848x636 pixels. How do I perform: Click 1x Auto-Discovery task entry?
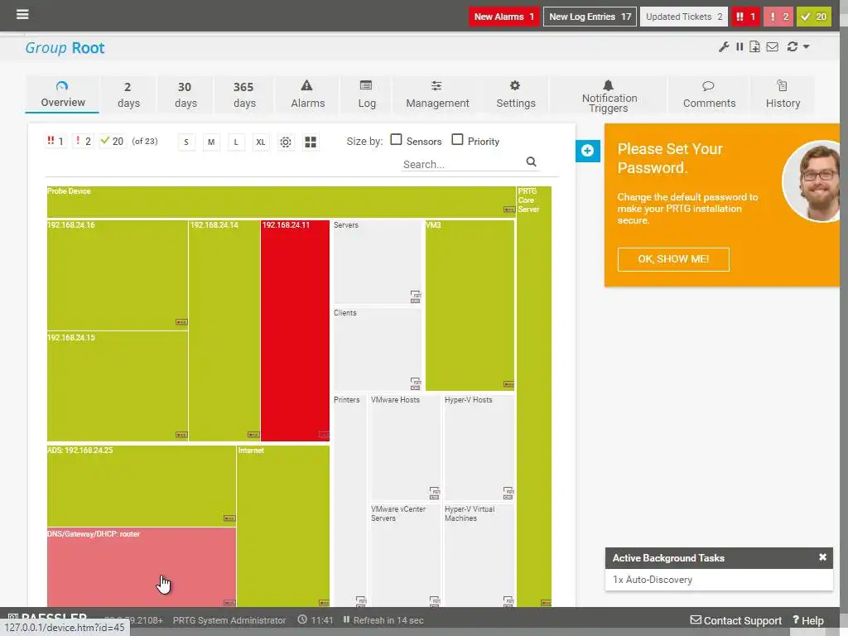(x=653, y=579)
